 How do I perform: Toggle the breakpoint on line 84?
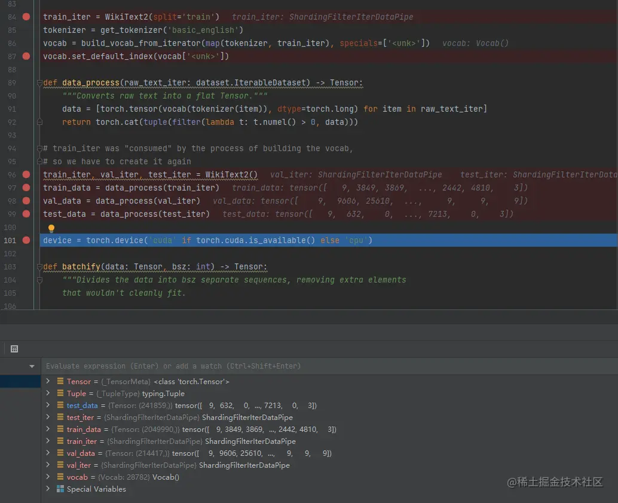point(26,17)
